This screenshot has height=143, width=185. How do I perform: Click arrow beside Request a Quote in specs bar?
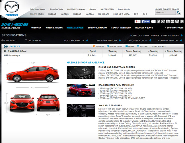(150, 40)
